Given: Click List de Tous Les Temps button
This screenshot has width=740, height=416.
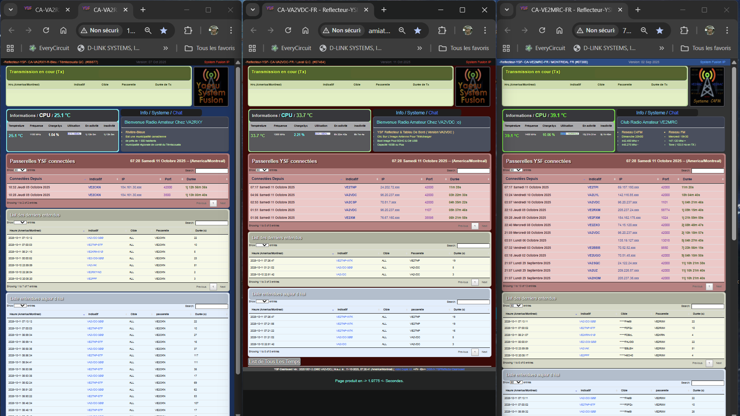Looking at the screenshot, I should tap(274, 362).
